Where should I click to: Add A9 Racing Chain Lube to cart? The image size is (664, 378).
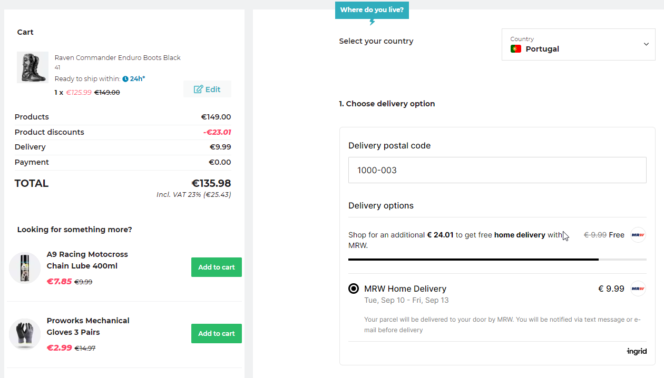tap(217, 267)
